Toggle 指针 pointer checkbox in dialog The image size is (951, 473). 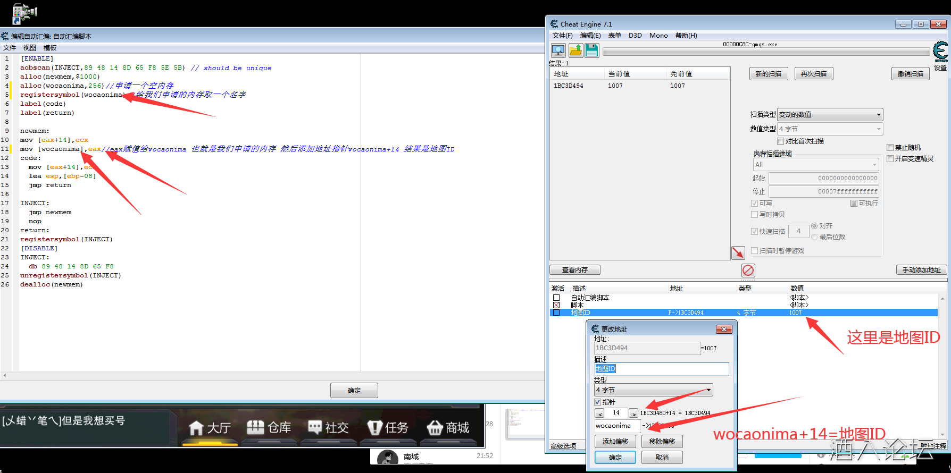[x=598, y=402]
